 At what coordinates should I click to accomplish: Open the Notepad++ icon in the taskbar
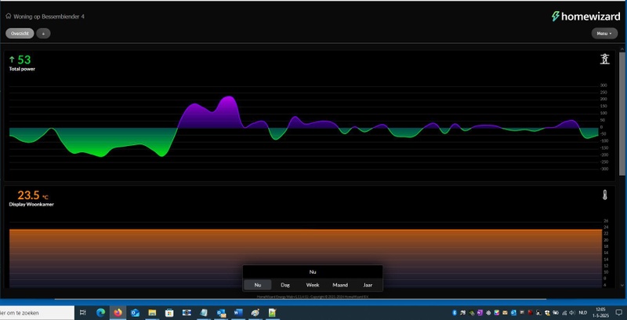point(272,312)
